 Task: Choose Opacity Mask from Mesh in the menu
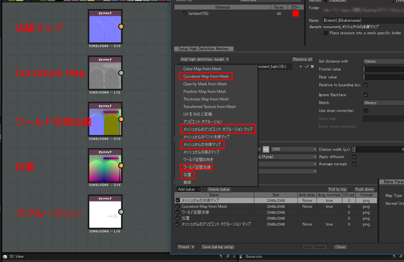(x=205, y=84)
